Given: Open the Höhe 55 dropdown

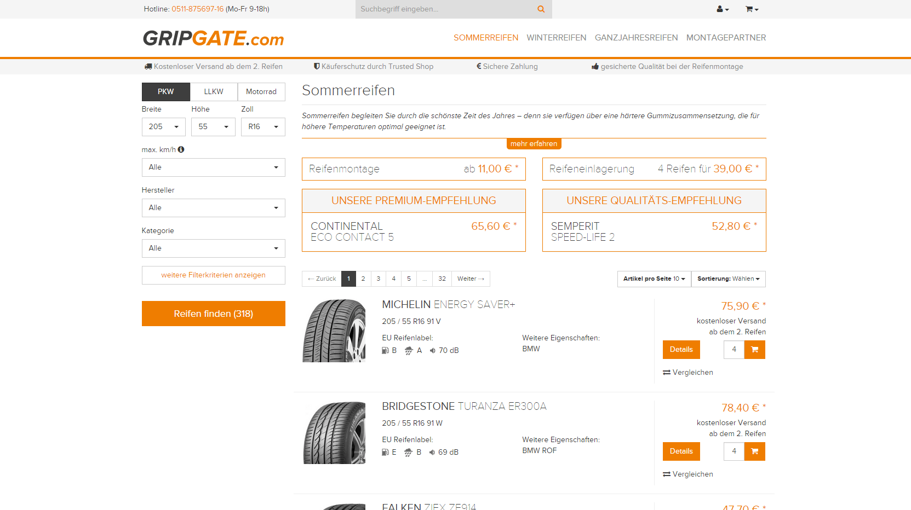Looking at the screenshot, I should (x=213, y=127).
